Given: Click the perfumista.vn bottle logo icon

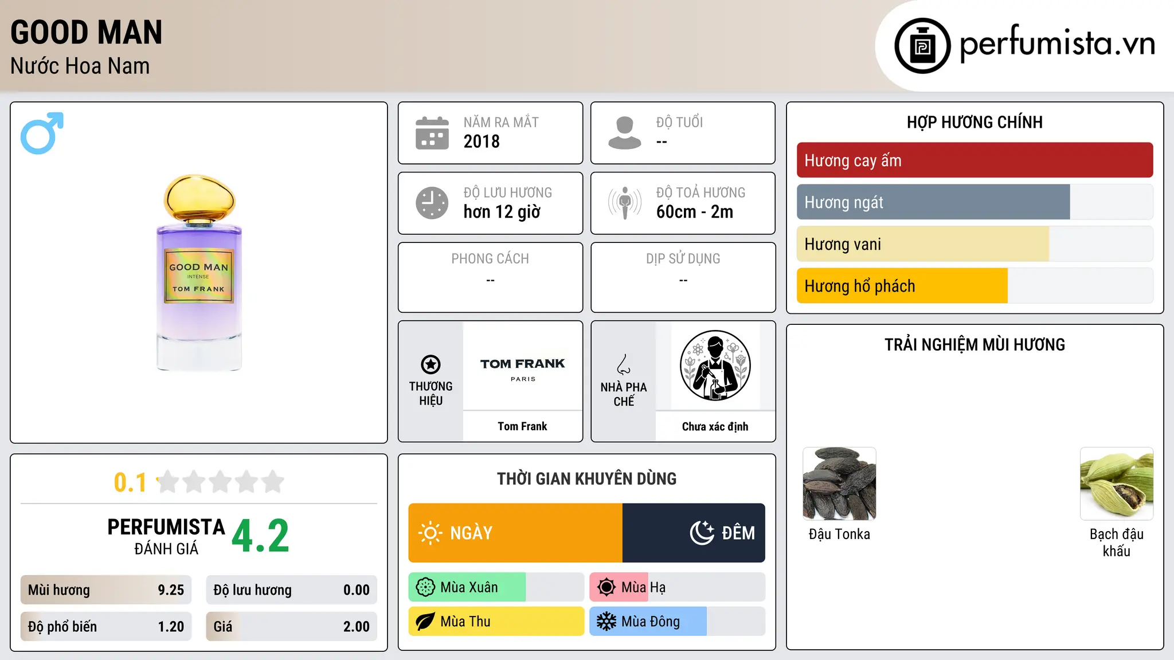Looking at the screenshot, I should pyautogui.click(x=922, y=46).
